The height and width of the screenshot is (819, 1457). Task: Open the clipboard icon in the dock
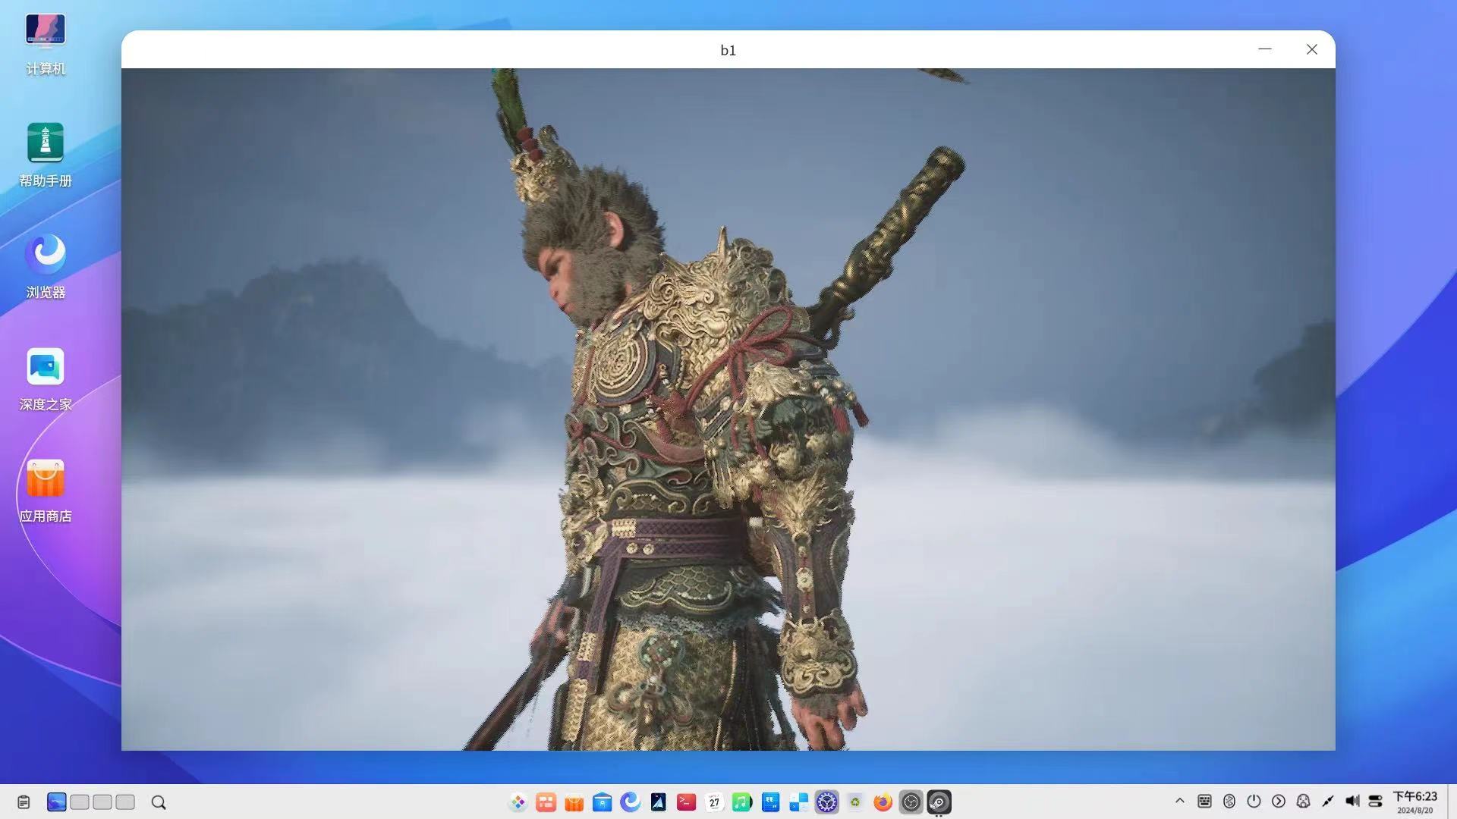(x=24, y=802)
